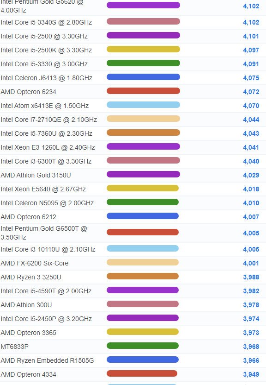The width and height of the screenshot is (266, 385).
Task: Select the score value 4,018
Action: (251, 189)
